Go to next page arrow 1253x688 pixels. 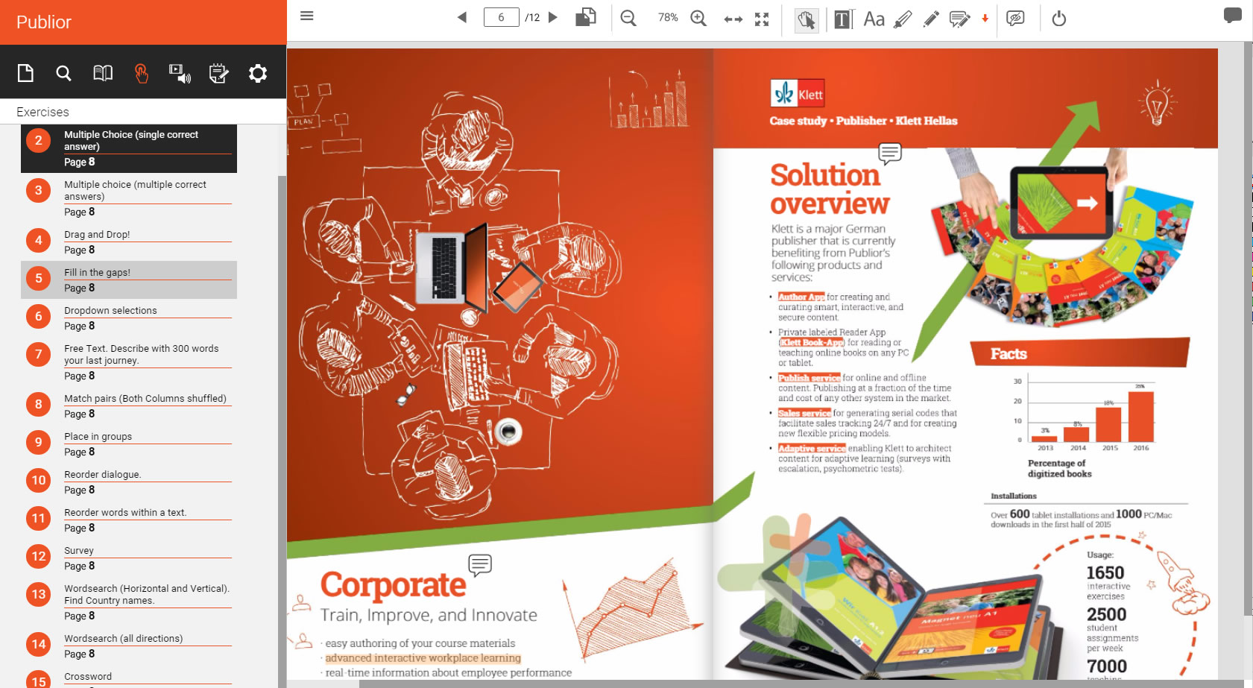(553, 17)
